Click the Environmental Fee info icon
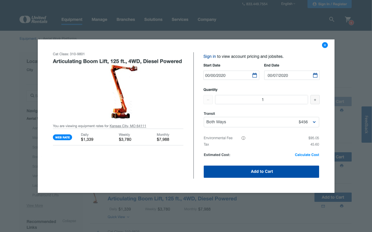372x232 pixels. (x=244, y=138)
